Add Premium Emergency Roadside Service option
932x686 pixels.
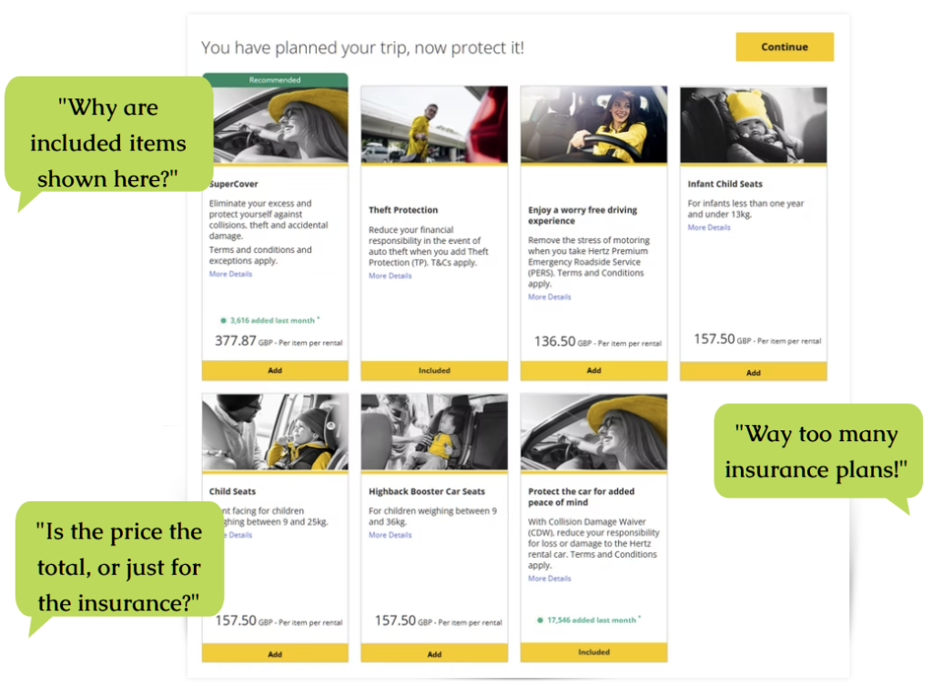(x=593, y=370)
